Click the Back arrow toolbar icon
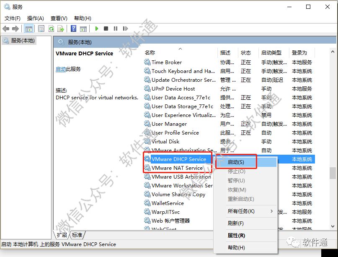The image size is (338, 257). point(6,29)
